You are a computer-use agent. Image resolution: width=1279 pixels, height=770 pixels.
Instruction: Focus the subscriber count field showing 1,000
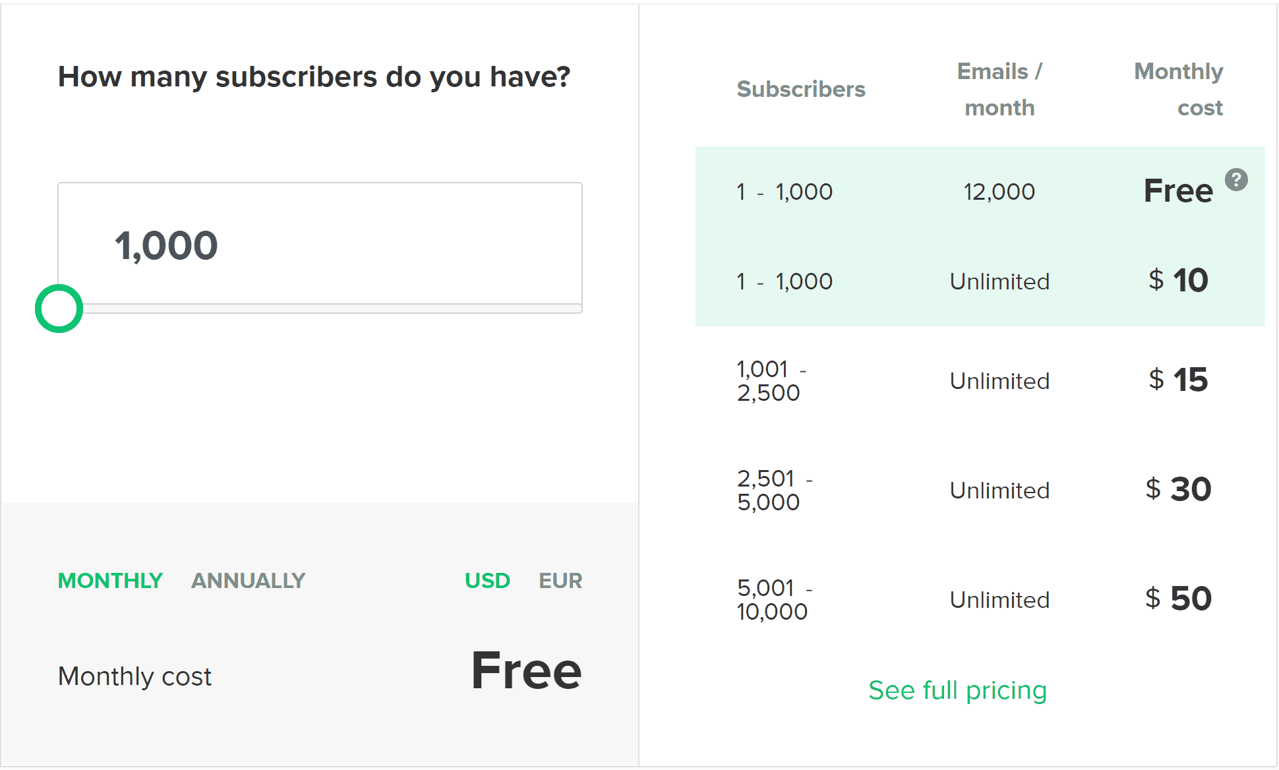click(x=320, y=244)
